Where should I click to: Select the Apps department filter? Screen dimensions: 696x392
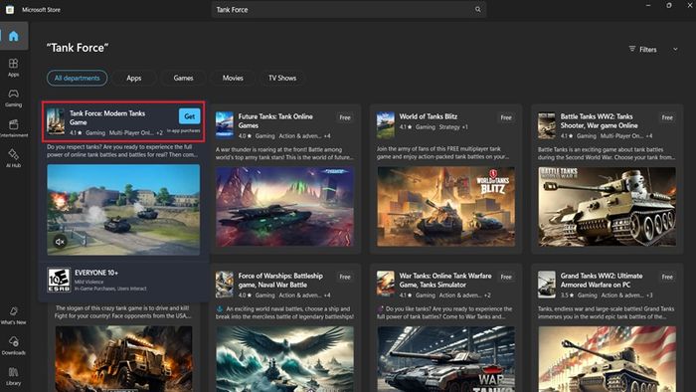134,79
